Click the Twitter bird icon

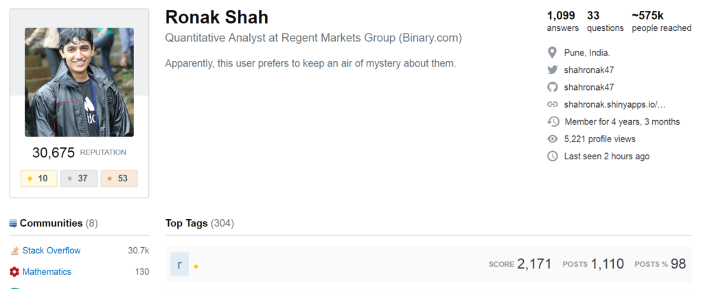click(553, 70)
